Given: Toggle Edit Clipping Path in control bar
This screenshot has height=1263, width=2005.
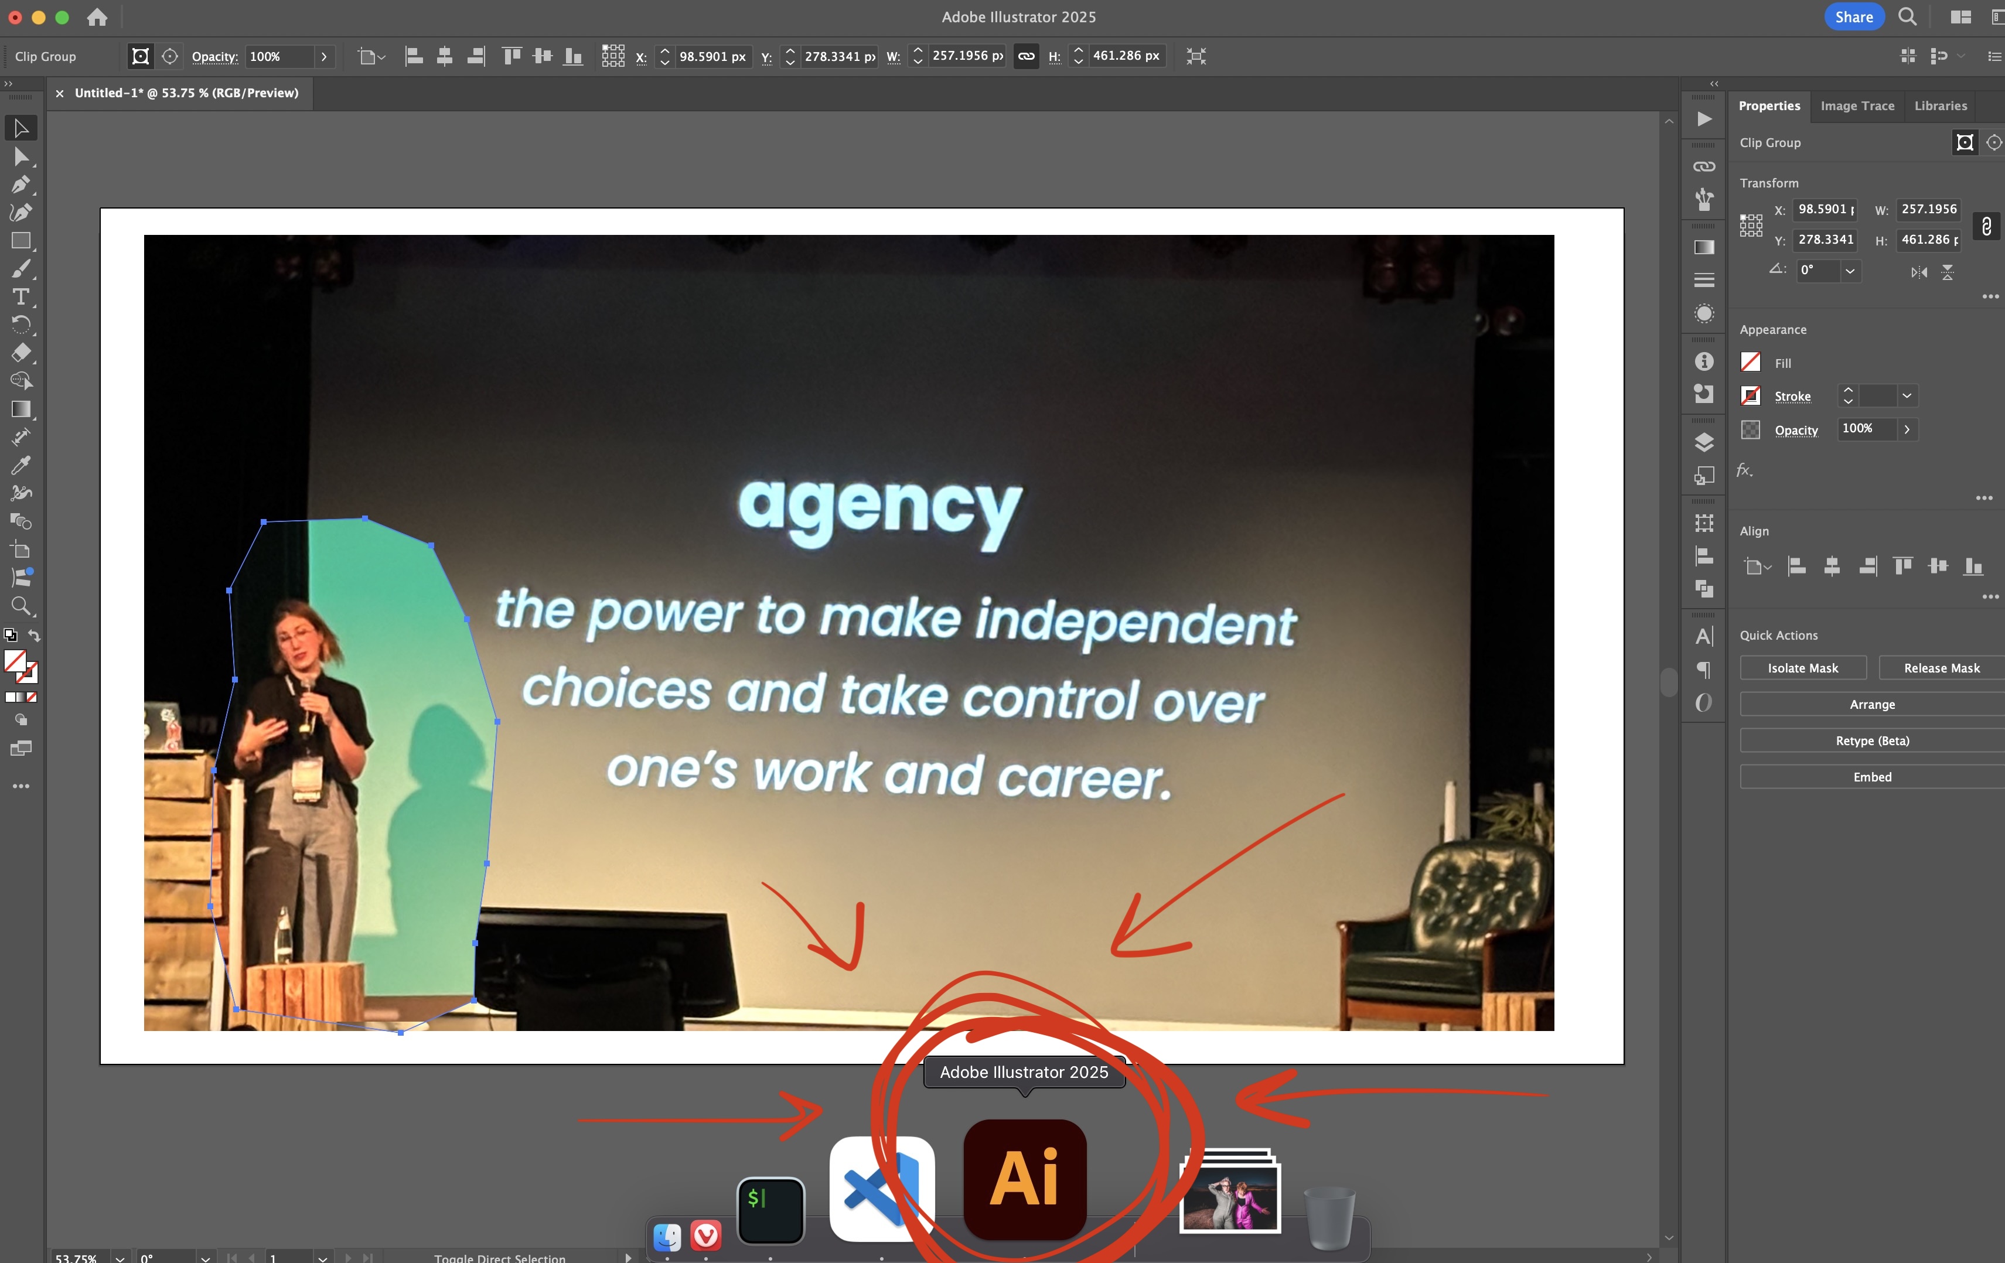Looking at the screenshot, I should click(141, 57).
